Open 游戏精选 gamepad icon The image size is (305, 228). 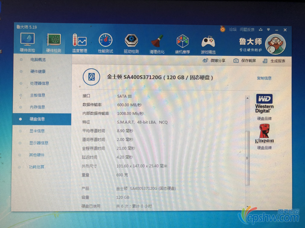coord(208,44)
